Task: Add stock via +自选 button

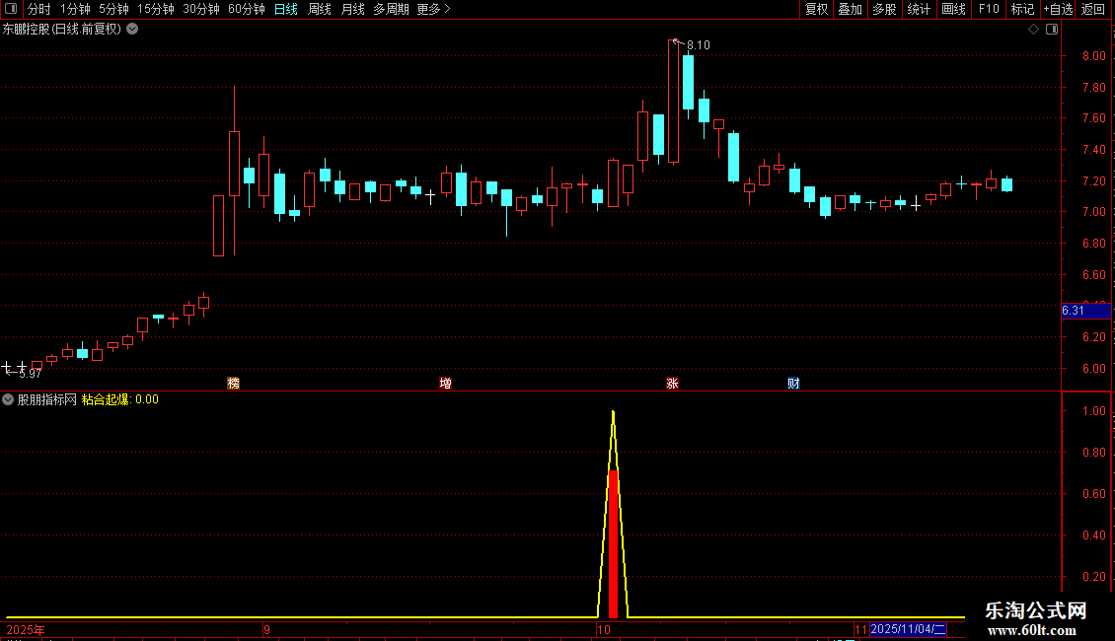Action: [x=1058, y=9]
